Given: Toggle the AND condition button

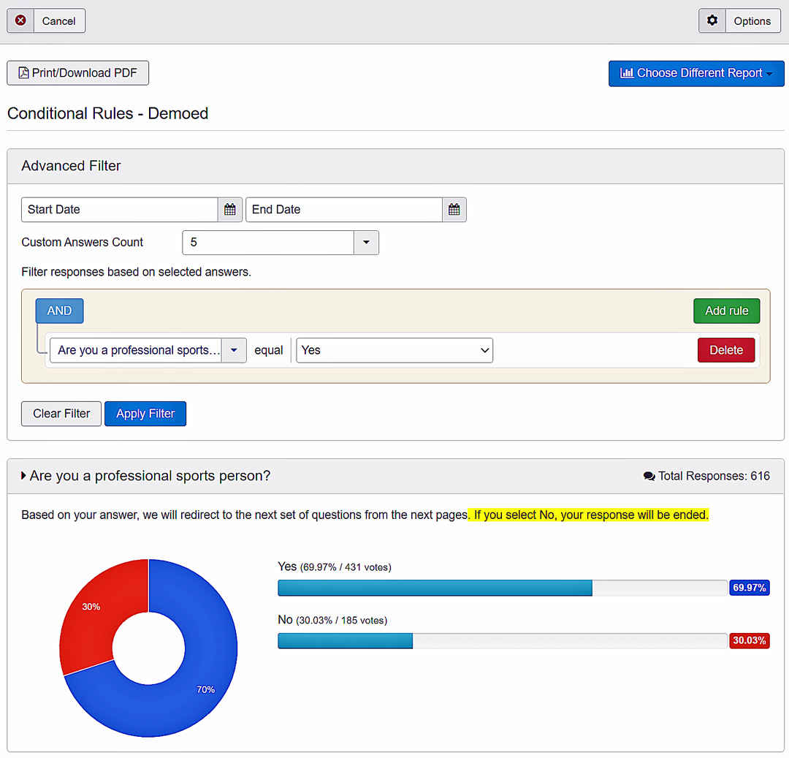Looking at the screenshot, I should point(59,311).
